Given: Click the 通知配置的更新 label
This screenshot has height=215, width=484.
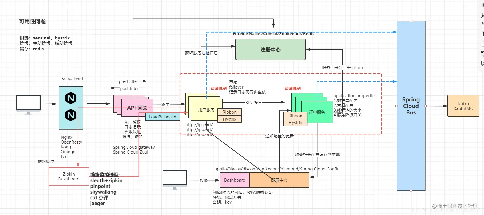Looking at the screenshot, I should click(279, 136).
